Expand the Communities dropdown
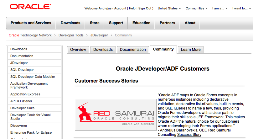This screenshot has height=139, width=253. [197, 8]
